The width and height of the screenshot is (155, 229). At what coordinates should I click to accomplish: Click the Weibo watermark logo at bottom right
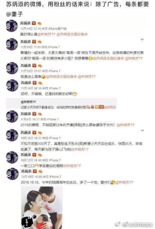pos(118,224)
